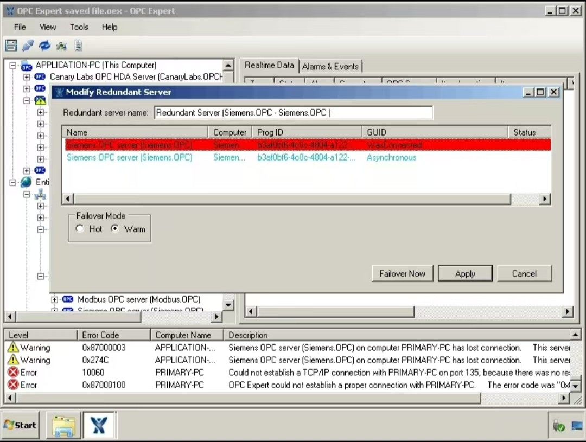This screenshot has height=442, width=586.
Task: Click warning icon of error 0x87000003
Action: (x=12, y=347)
